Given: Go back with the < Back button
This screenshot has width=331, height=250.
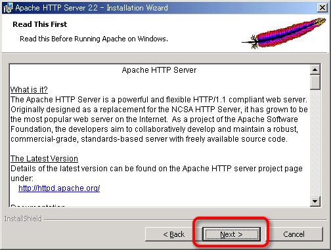Looking at the screenshot, I should tap(174, 234).
